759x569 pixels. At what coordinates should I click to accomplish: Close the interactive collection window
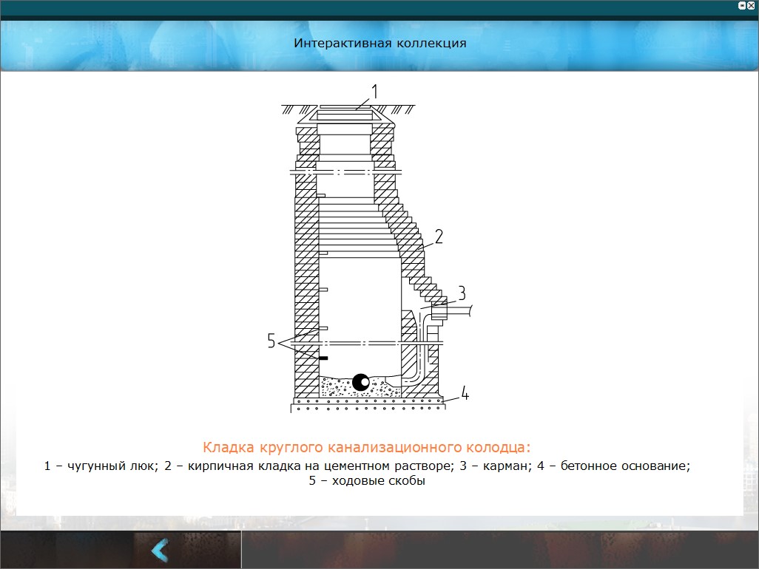pyautogui.click(x=752, y=5)
